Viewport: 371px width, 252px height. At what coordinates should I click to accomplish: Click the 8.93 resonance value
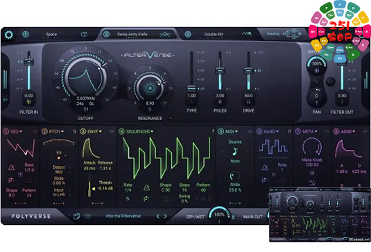[x=150, y=103]
